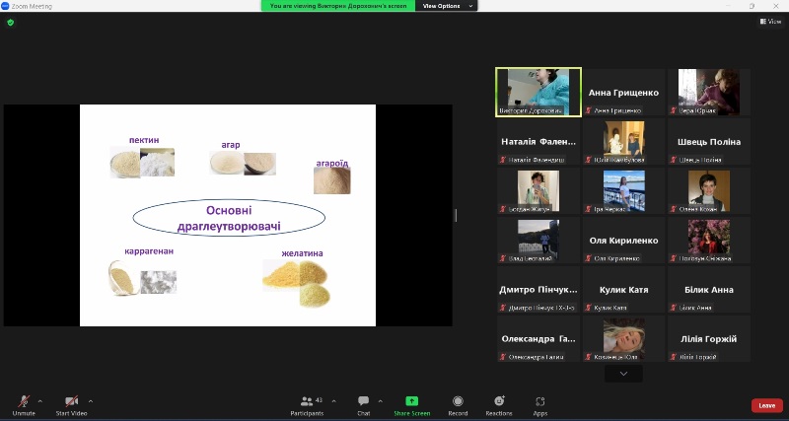Image resolution: width=789 pixels, height=421 pixels.
Task: Select the Снiжана participant tile
Action: [x=709, y=240]
